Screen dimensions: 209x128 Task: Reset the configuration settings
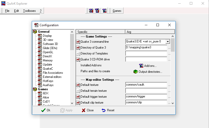click(x=108, y=110)
